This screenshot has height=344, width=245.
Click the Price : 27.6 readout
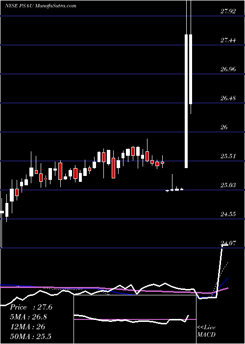pyautogui.click(x=31, y=307)
